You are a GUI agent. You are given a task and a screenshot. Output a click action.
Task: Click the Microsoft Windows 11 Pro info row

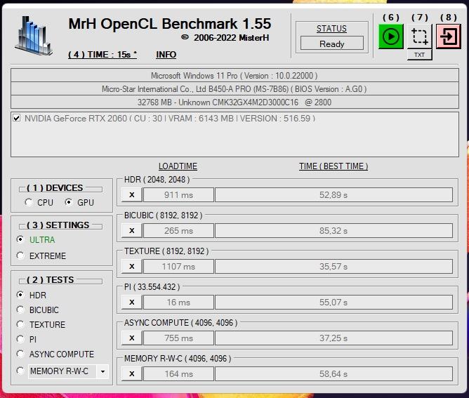[234, 75]
